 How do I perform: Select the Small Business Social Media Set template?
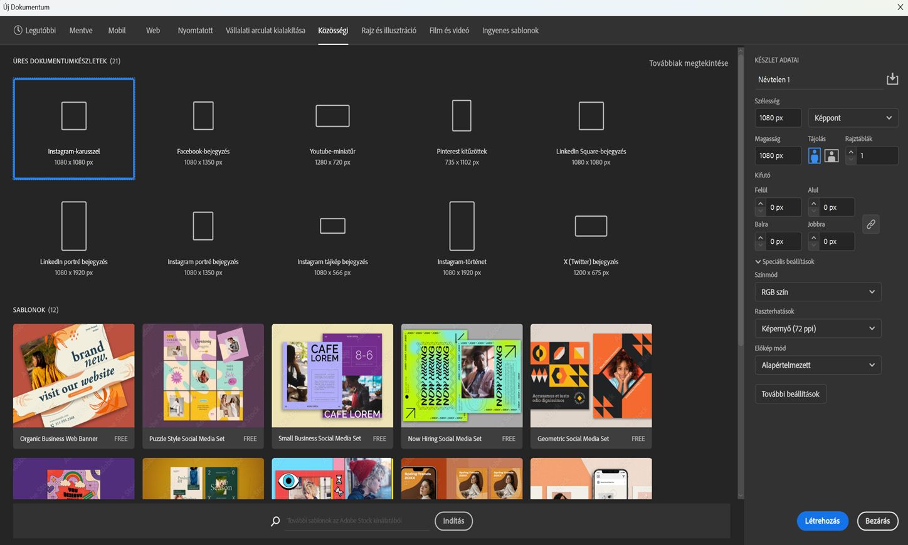(x=332, y=386)
